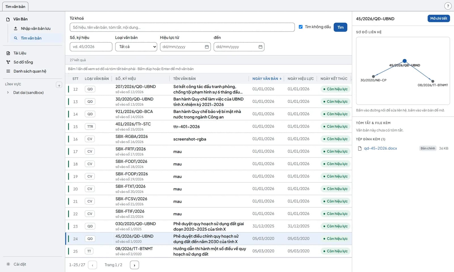Open the Loại văn bản dropdown
This screenshot has width=454, height=272.
pos(136,47)
